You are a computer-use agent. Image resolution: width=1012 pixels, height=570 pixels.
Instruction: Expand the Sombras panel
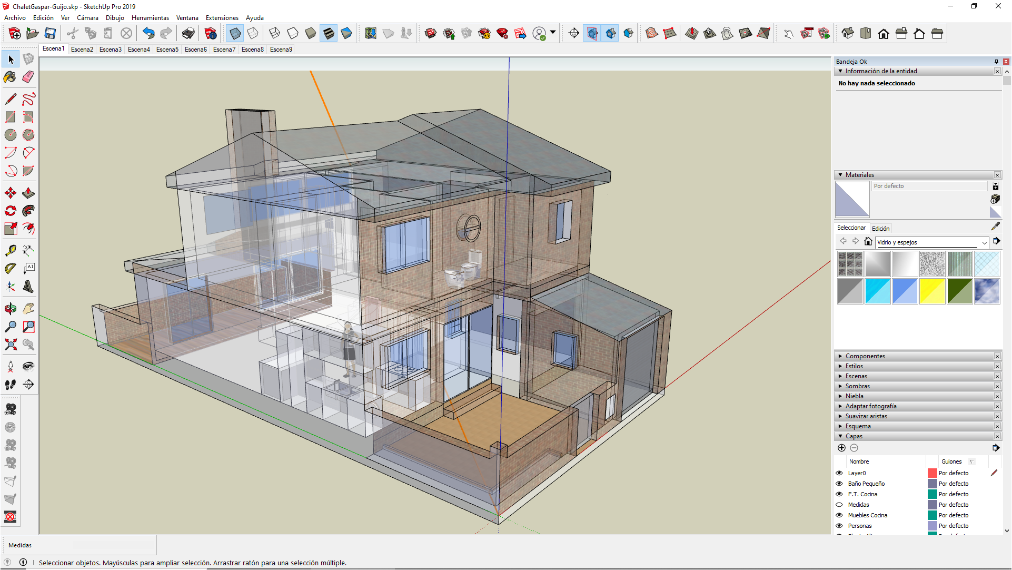[x=918, y=386]
